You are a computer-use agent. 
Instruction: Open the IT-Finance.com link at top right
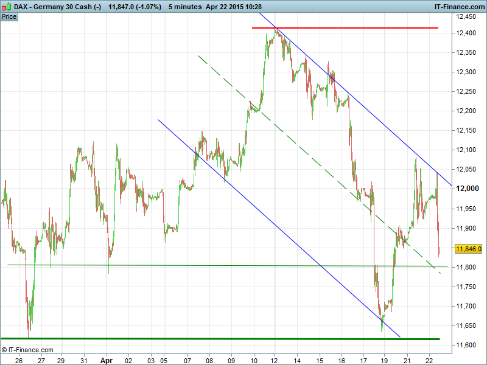point(459,6)
